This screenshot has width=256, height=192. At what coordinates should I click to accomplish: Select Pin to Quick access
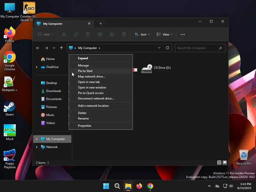[x=101, y=93]
